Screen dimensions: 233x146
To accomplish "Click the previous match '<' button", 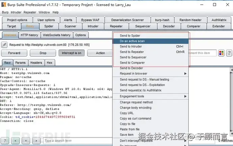I will pyautogui.click(x=15, y=141).
